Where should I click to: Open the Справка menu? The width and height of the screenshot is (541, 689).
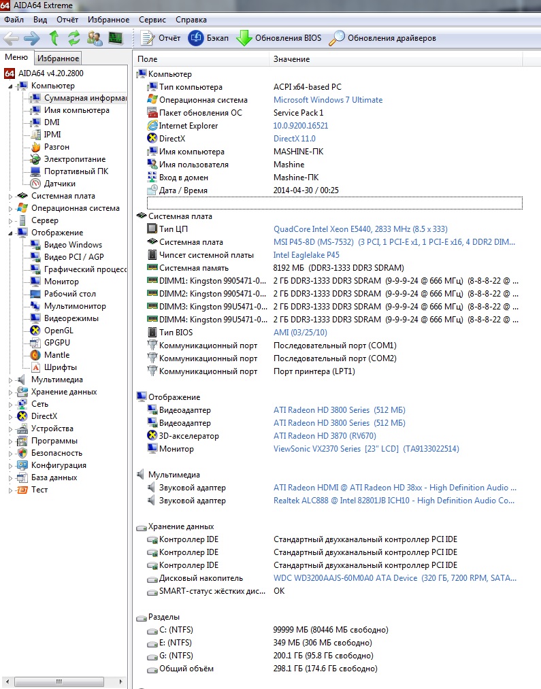pos(191,20)
